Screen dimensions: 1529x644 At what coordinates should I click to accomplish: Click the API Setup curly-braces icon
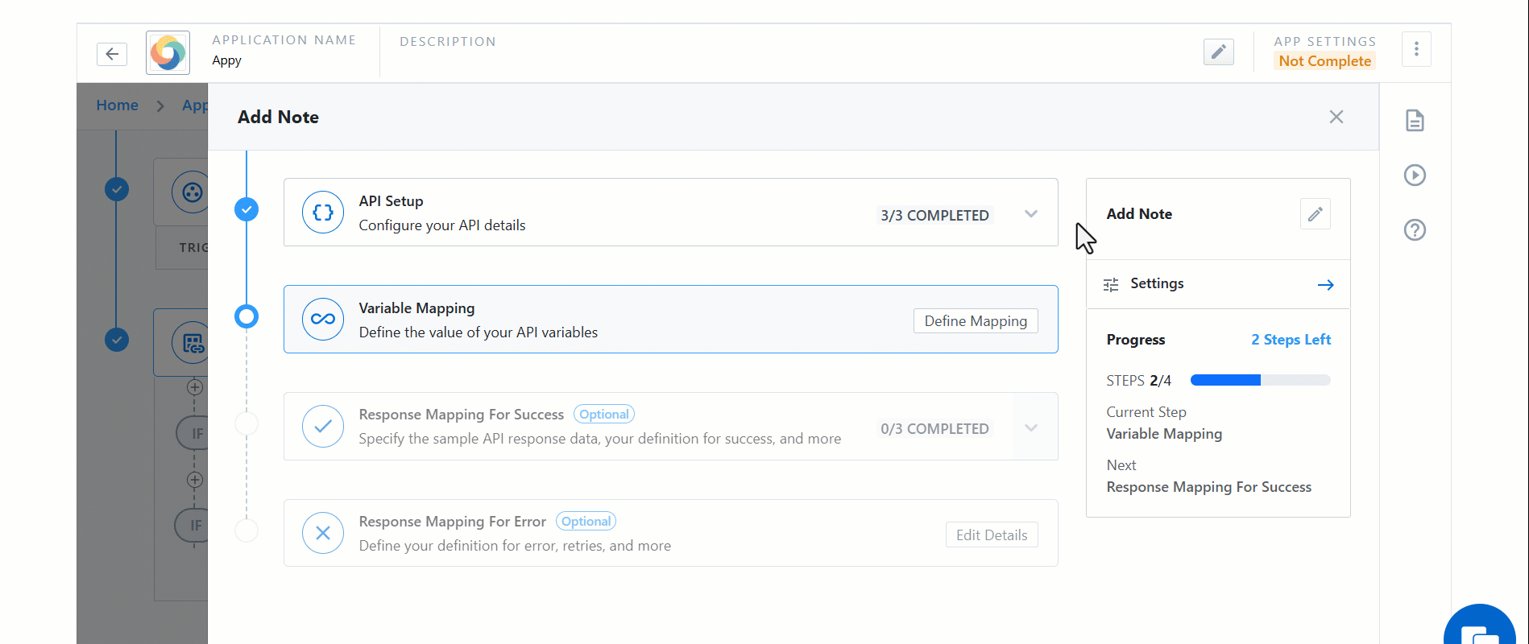pos(323,212)
